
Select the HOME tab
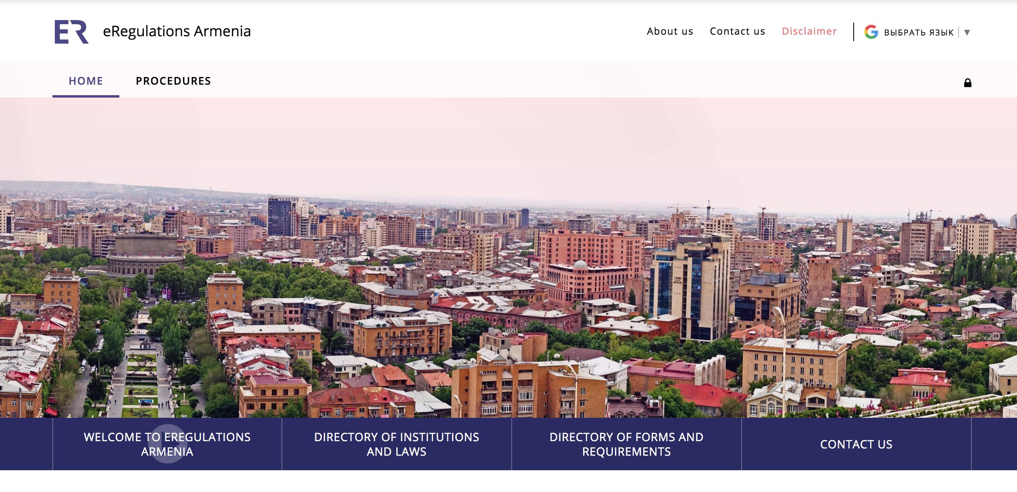tap(86, 81)
